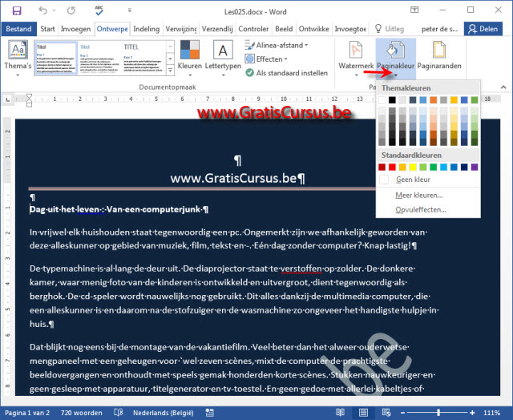
Task: Select the first Titel document style thumbnail
Action: [x=55, y=59]
